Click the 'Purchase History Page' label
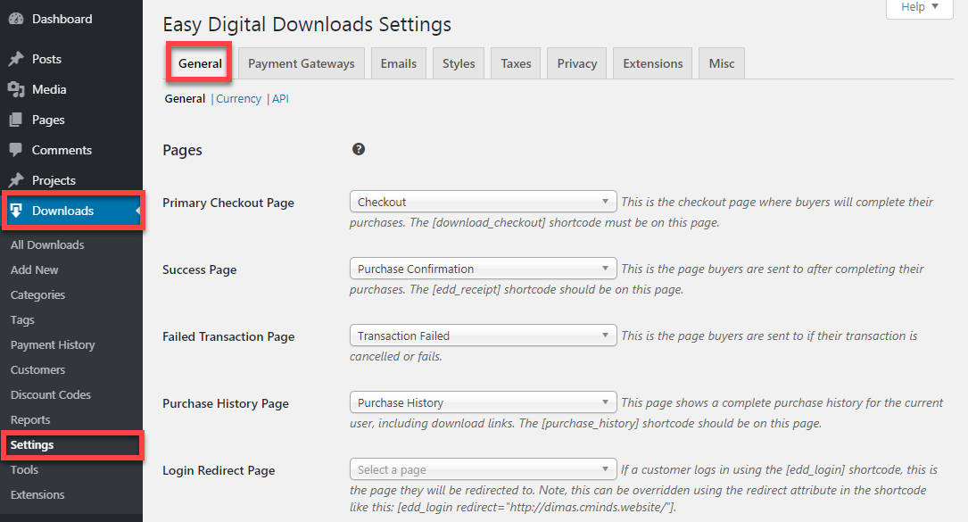This screenshot has height=522, width=968. [226, 404]
